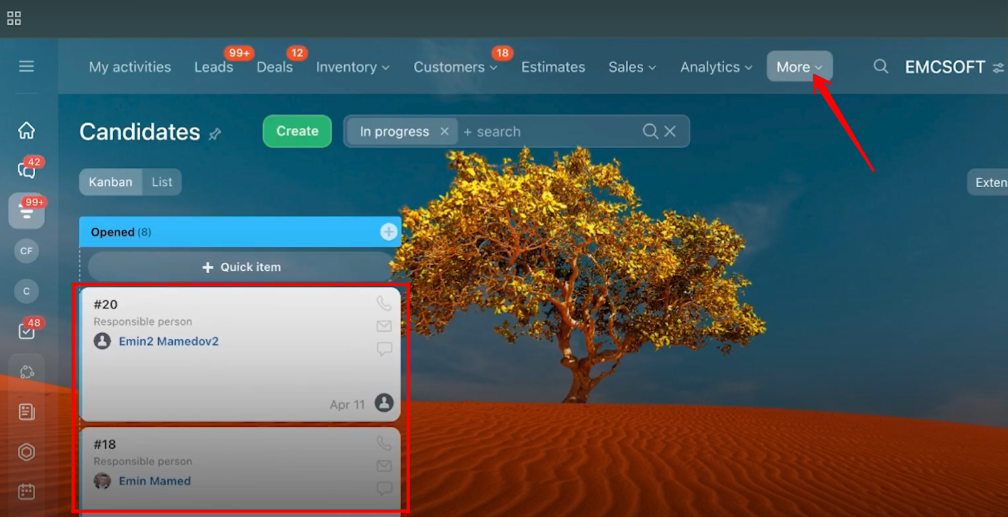Open EMCSOFT settings sliders icon
Image resolution: width=1008 pixels, height=517 pixels.
point(998,68)
